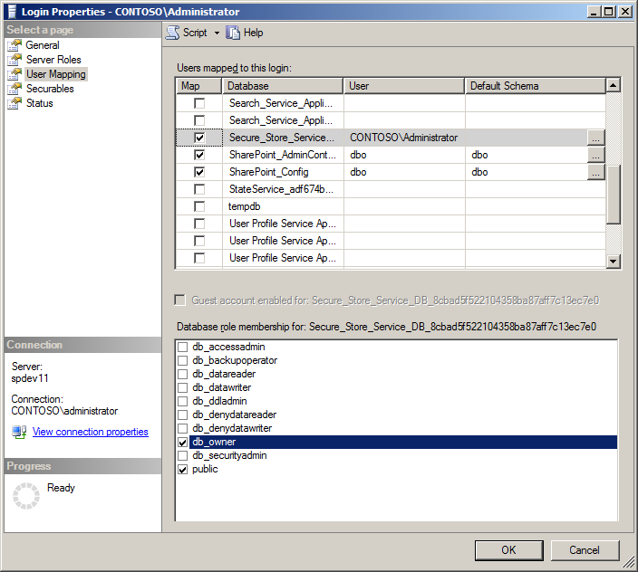This screenshot has height=572, width=638.
Task: Select the StateService_adf674b database name
Action: tap(281, 189)
